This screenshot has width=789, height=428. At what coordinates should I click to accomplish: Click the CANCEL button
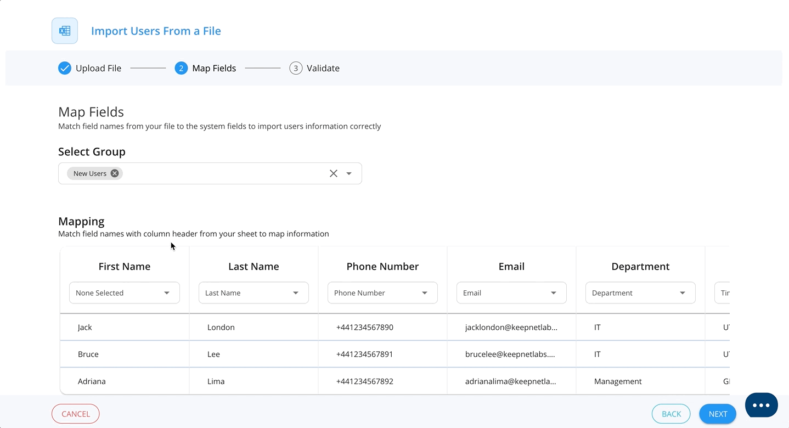[x=75, y=414]
